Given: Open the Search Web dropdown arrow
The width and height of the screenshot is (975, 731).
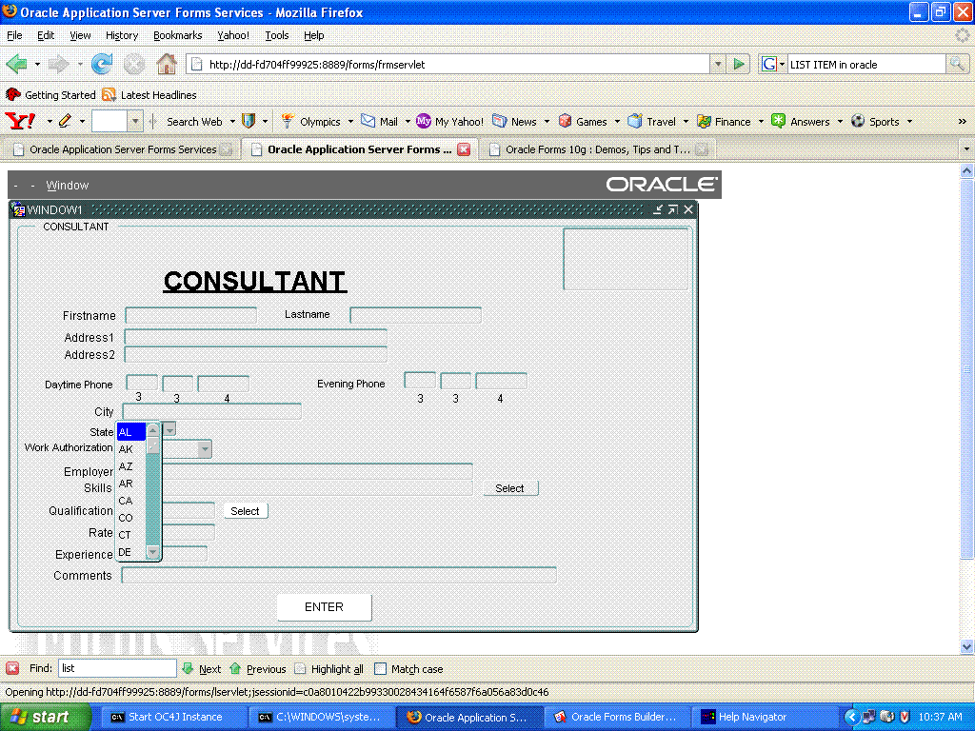Looking at the screenshot, I should point(232,121).
